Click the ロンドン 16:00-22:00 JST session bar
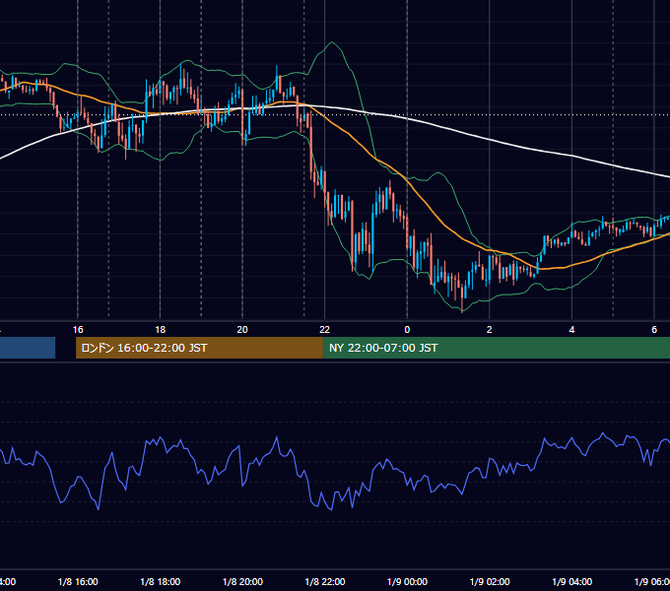Viewport: 670px width, 591px height. click(x=199, y=348)
